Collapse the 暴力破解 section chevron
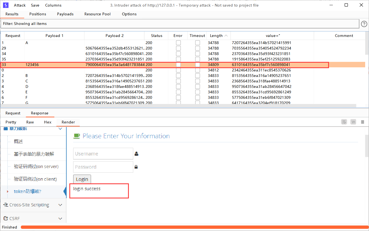 [60, 129]
